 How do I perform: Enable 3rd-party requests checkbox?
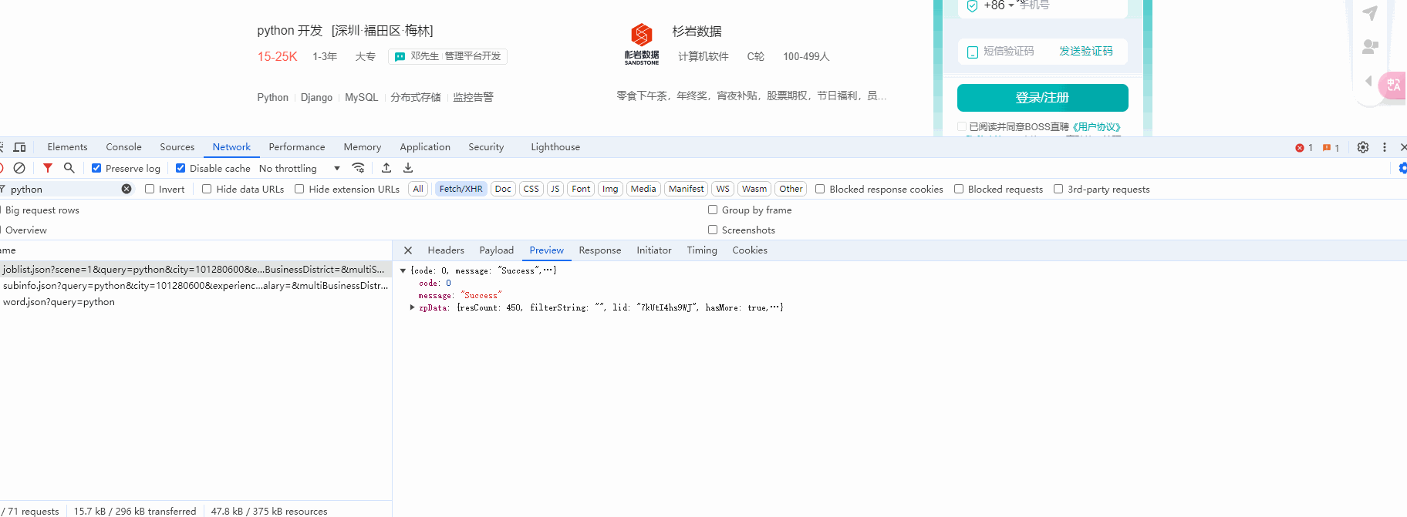[x=1058, y=189]
